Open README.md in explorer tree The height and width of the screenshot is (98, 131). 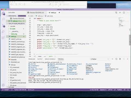15,62
